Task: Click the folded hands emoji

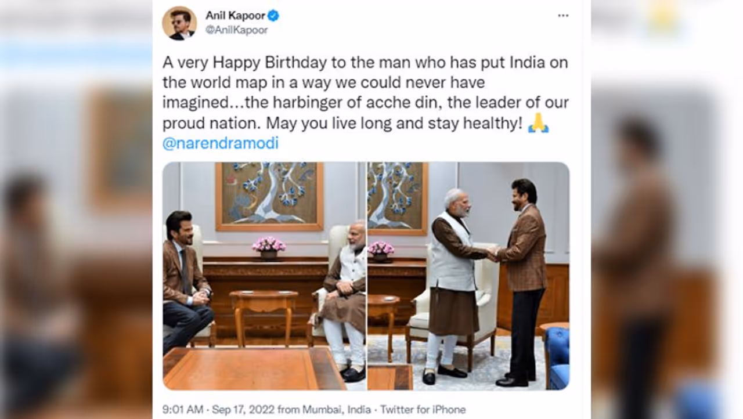Action: pyautogui.click(x=538, y=123)
